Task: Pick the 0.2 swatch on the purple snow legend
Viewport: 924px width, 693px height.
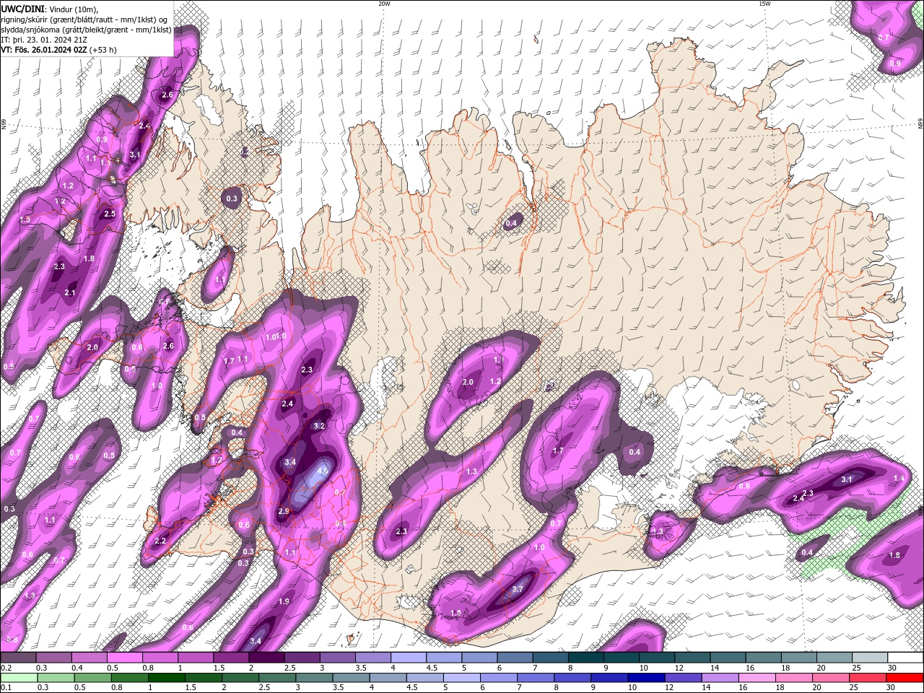Action: 18,658
